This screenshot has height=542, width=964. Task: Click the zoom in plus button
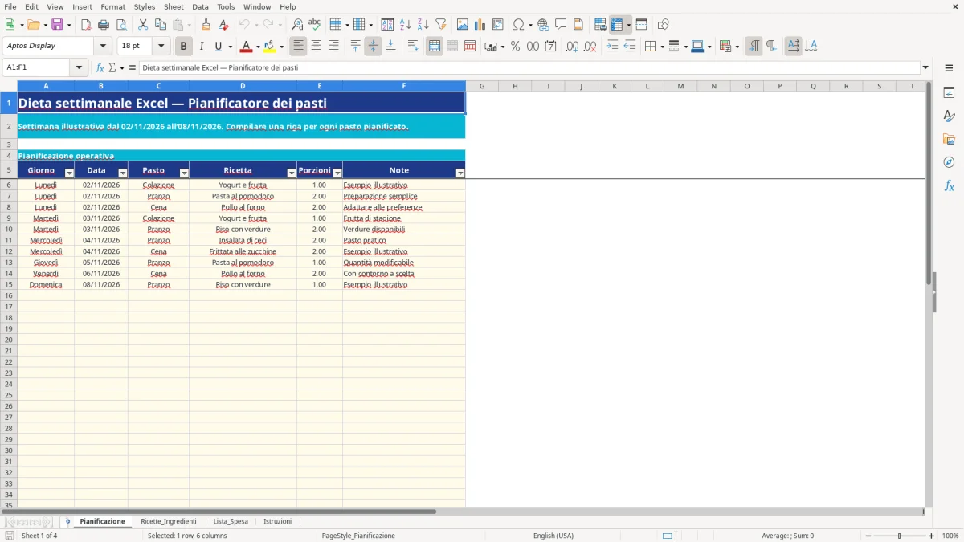(x=932, y=536)
